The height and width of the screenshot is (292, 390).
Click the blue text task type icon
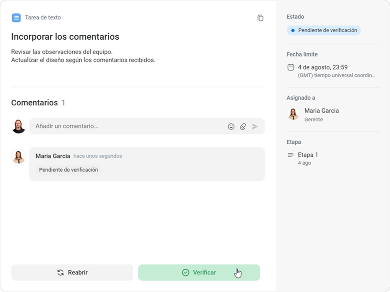point(16,18)
